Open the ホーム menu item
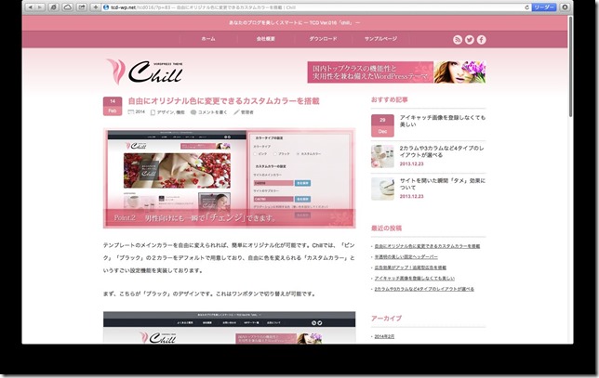The image size is (599, 378). [208, 39]
